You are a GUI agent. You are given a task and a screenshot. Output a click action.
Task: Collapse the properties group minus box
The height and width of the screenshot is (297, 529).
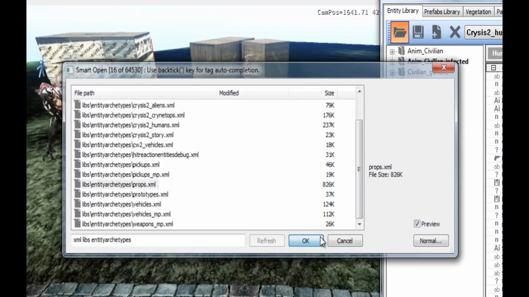point(493,68)
